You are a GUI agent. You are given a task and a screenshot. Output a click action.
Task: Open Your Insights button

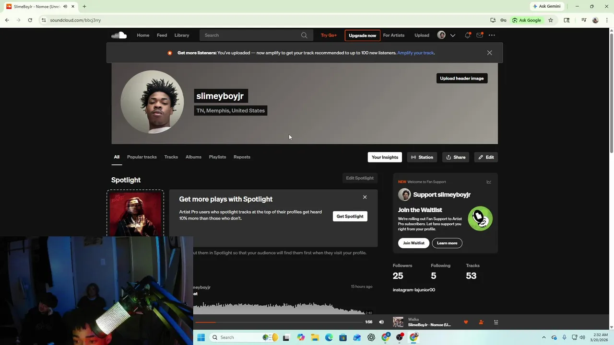tap(385, 157)
